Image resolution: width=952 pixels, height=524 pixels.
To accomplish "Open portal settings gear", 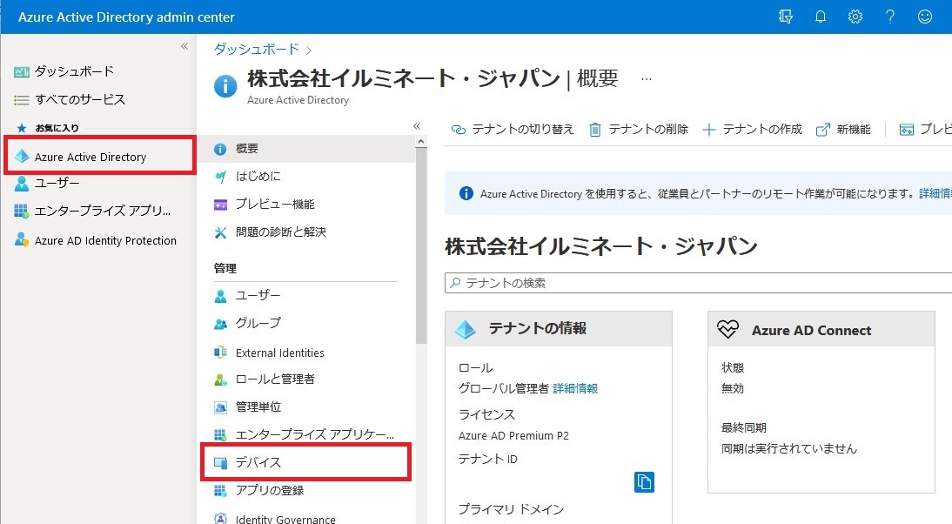I will (x=855, y=17).
